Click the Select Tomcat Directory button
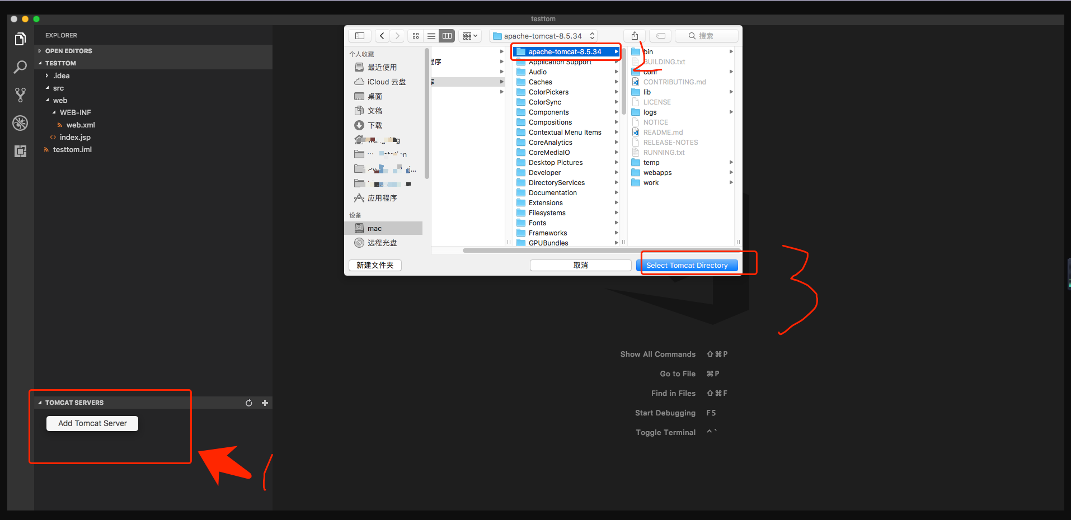This screenshot has width=1071, height=520. click(x=688, y=264)
